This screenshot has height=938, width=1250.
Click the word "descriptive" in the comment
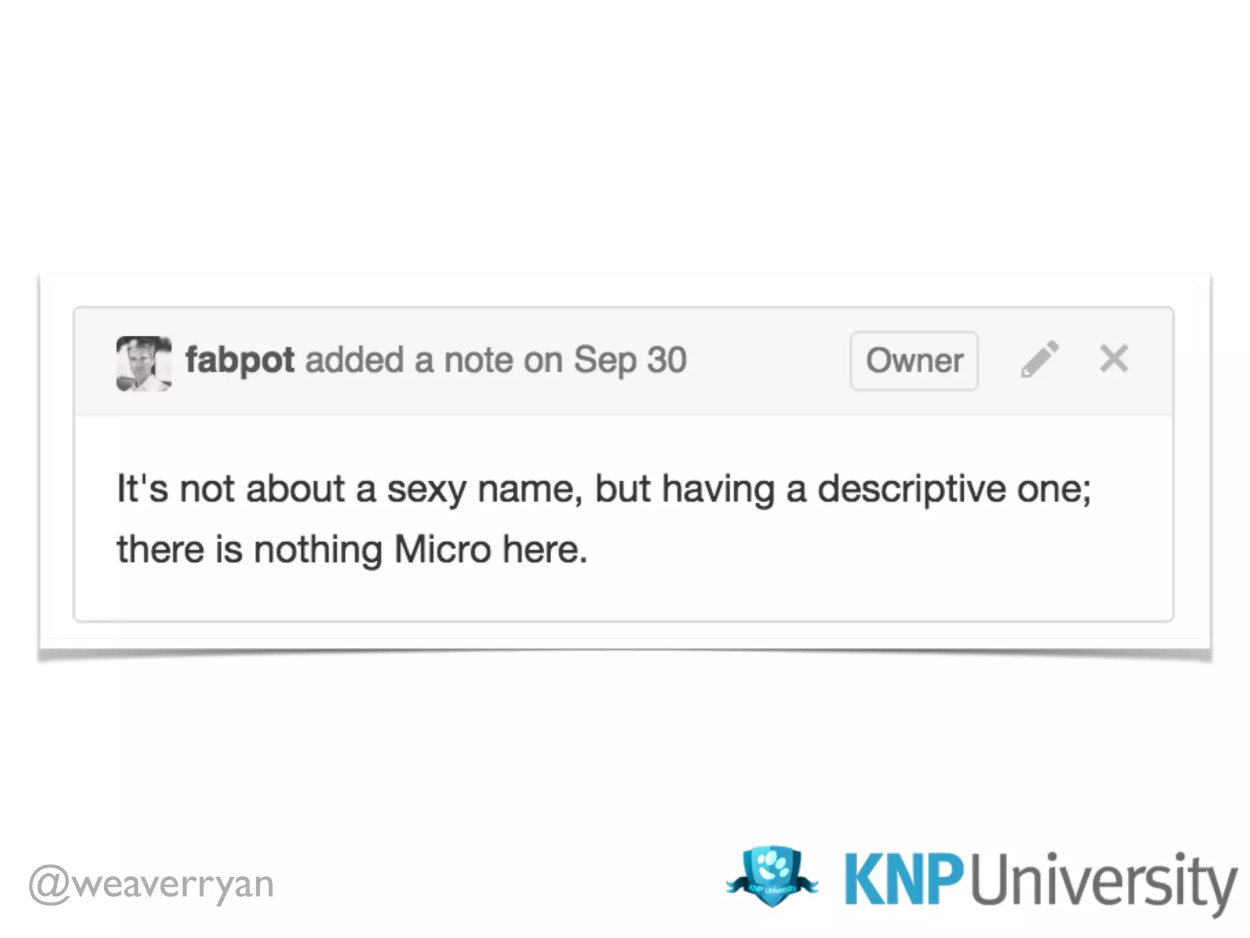[x=912, y=490]
